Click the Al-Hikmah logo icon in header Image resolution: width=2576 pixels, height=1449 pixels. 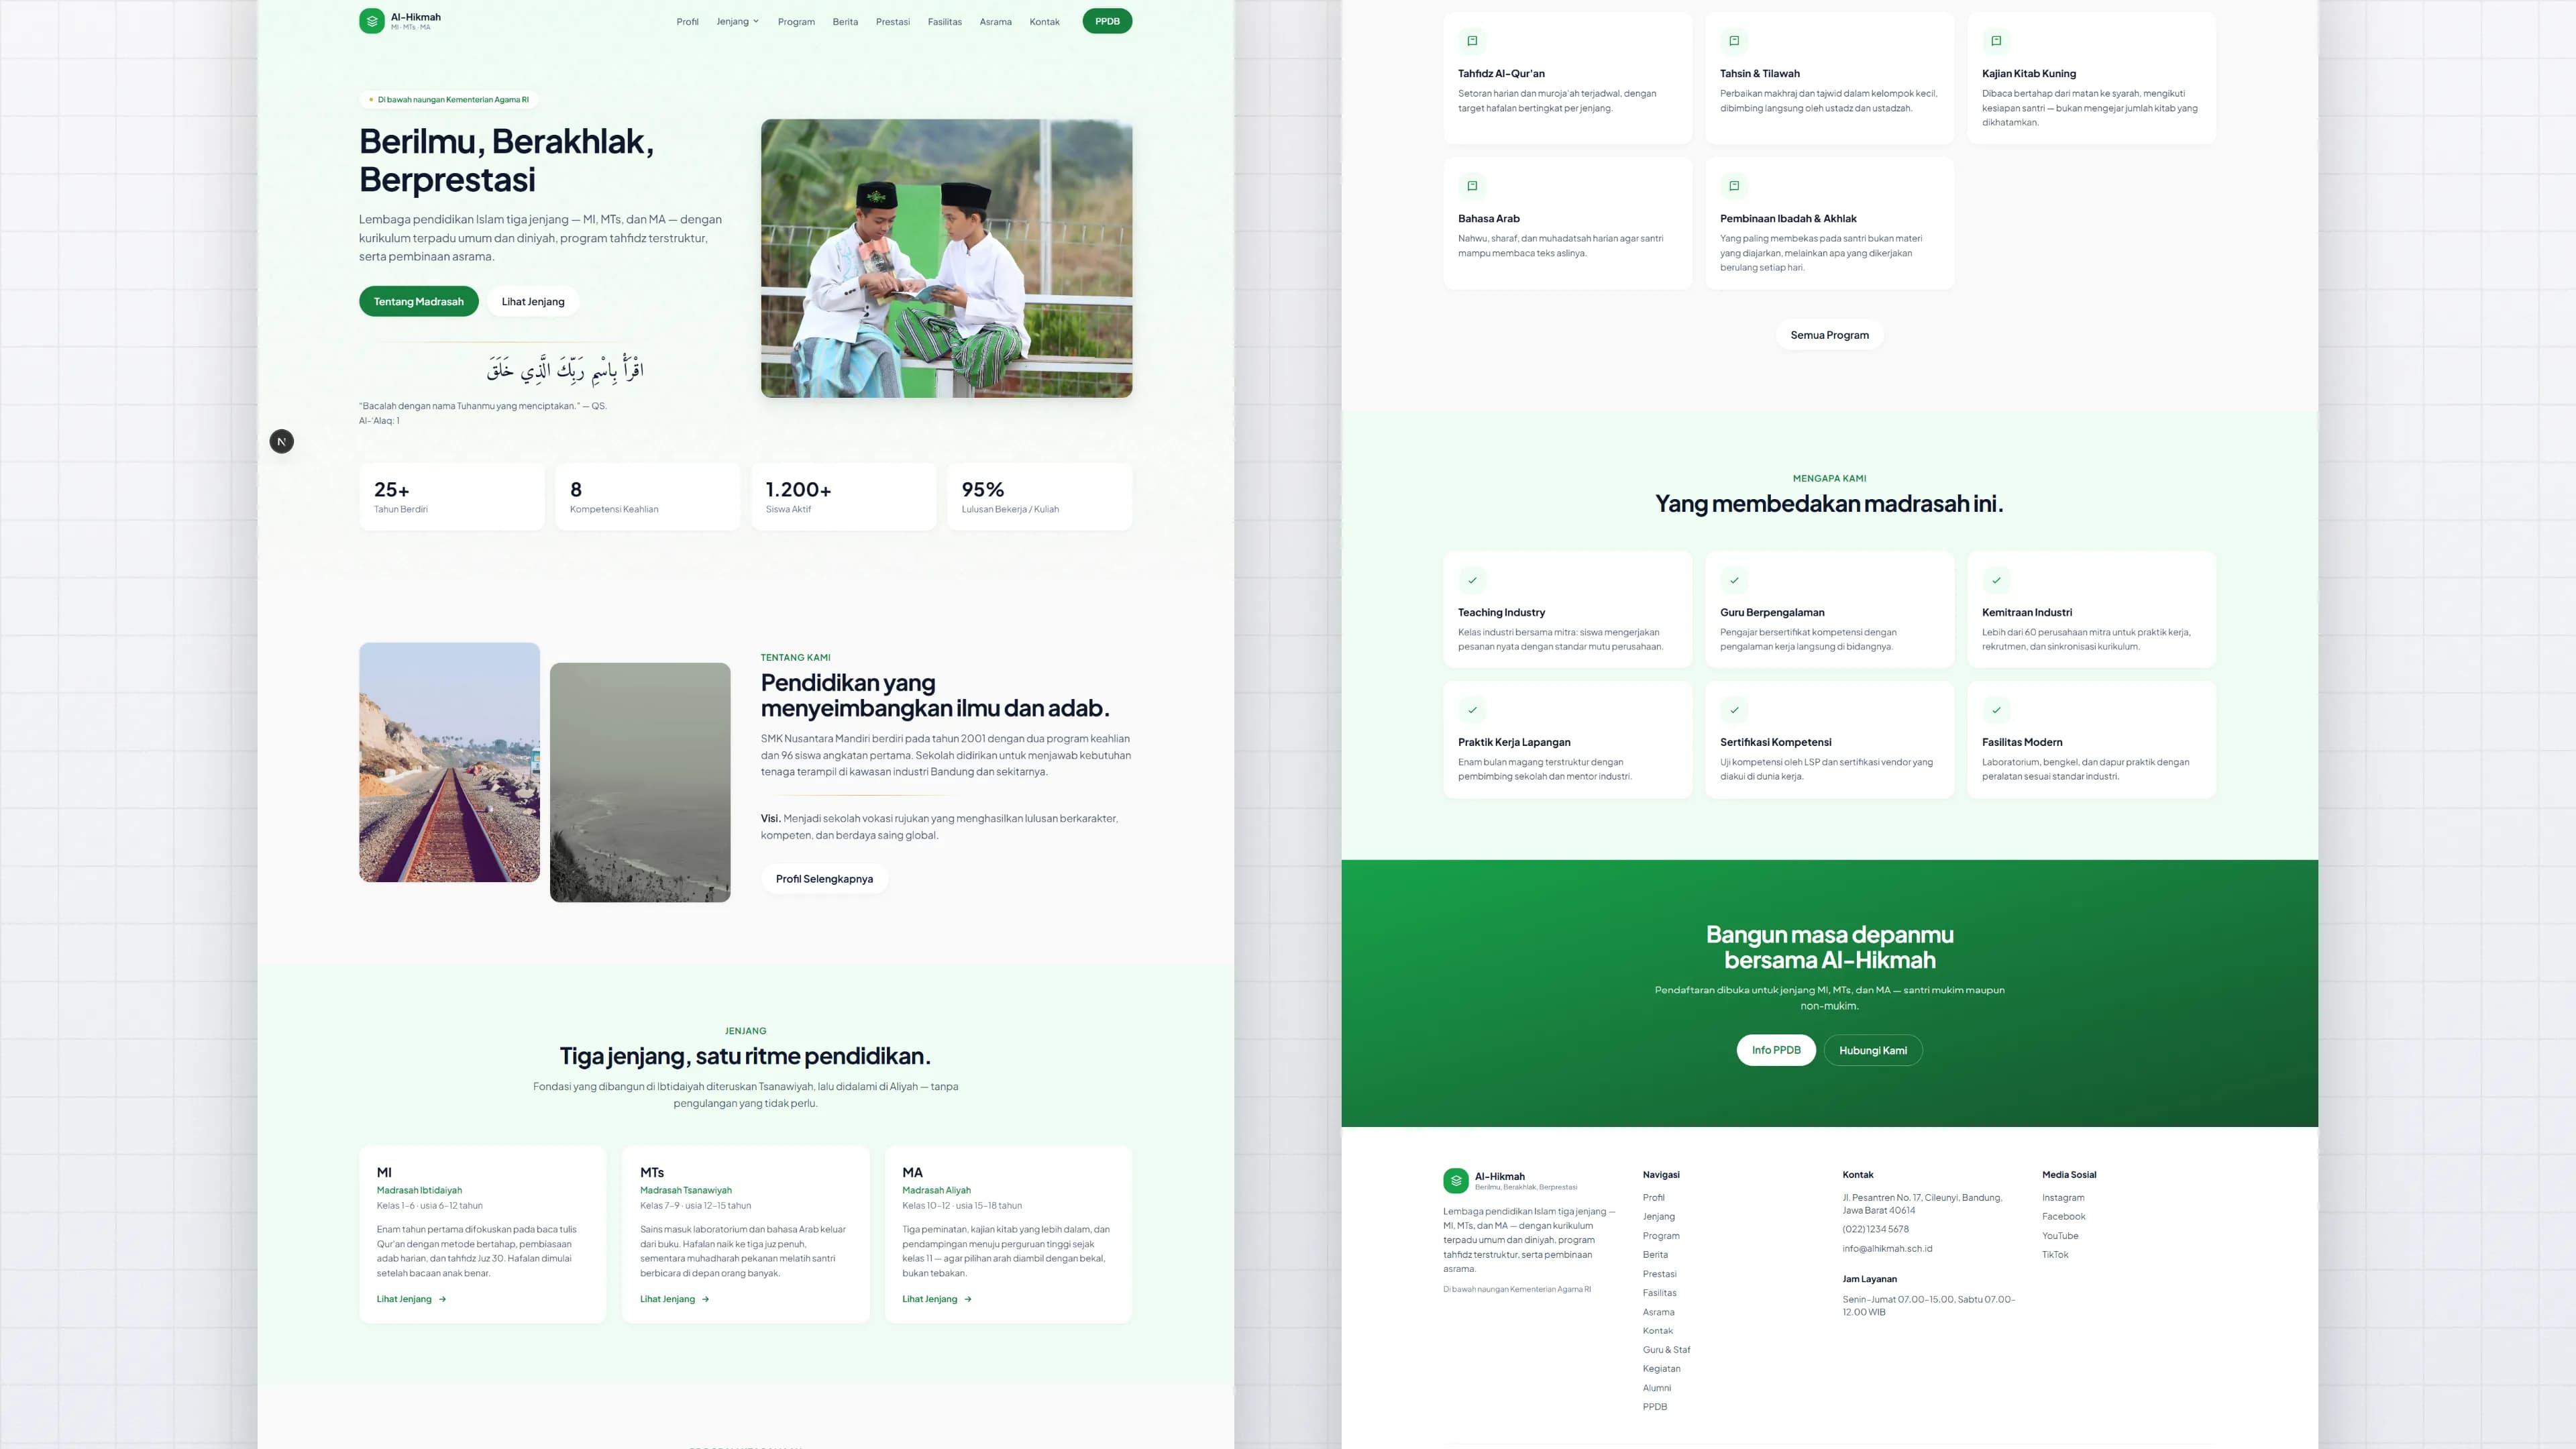pos(371,21)
